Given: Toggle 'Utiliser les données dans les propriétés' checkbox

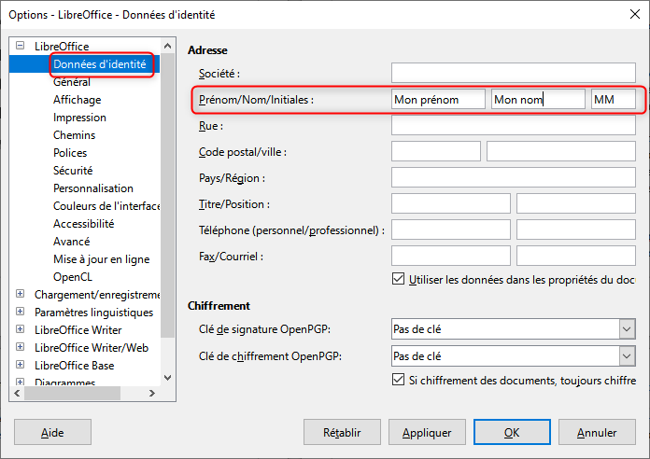Looking at the screenshot, I should [x=400, y=279].
